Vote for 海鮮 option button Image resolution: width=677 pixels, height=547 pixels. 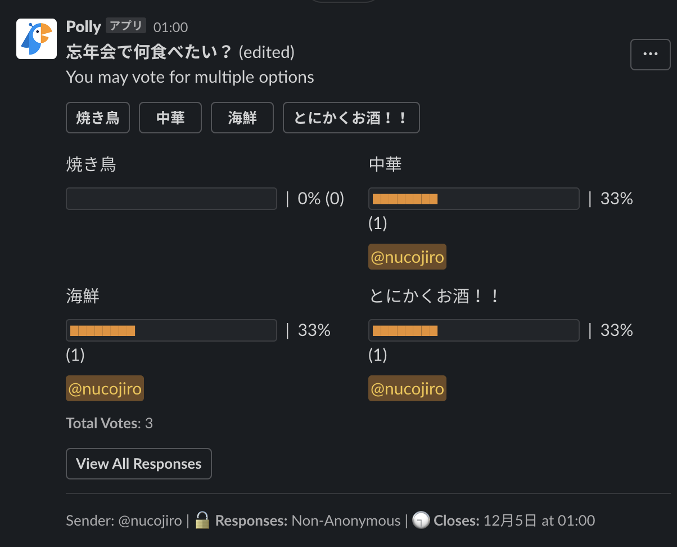pos(242,118)
